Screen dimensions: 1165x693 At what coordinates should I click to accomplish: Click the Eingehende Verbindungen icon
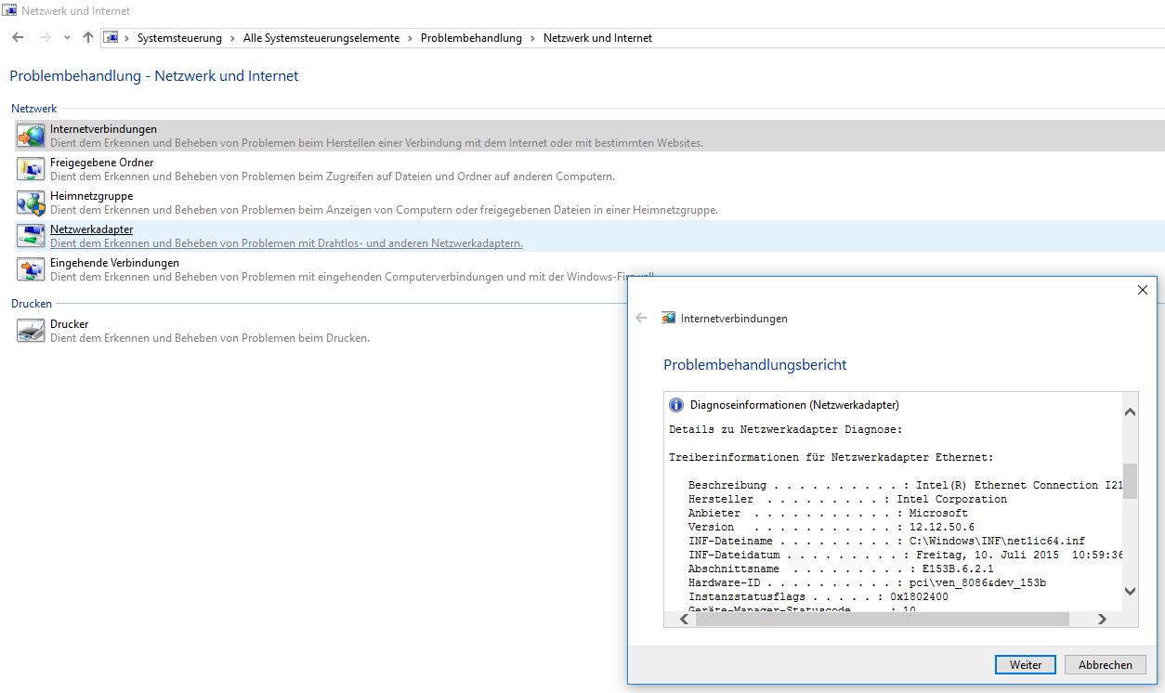click(x=31, y=269)
